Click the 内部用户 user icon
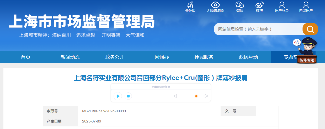The image size is (325, 129). (x=306, y=5)
